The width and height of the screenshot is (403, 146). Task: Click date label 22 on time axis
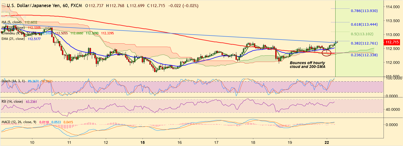pyautogui.click(x=327, y=142)
